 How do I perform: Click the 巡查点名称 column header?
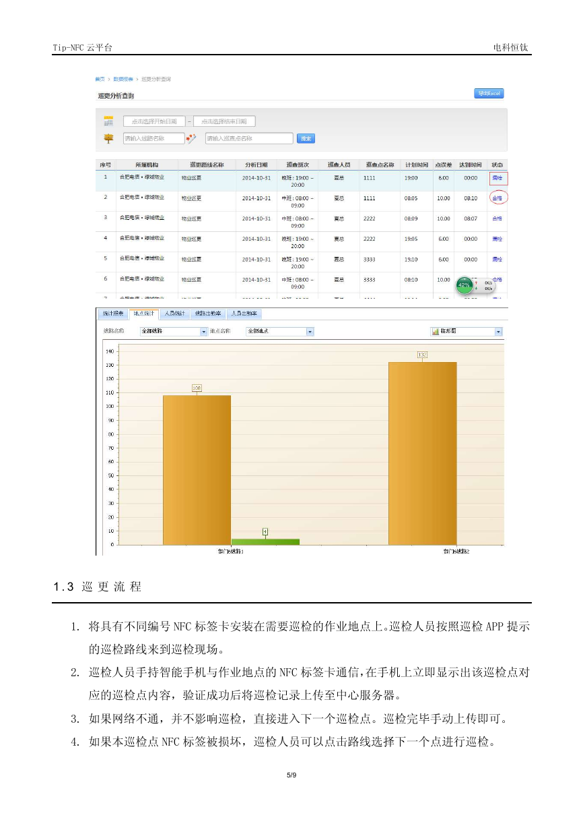[x=380, y=165]
